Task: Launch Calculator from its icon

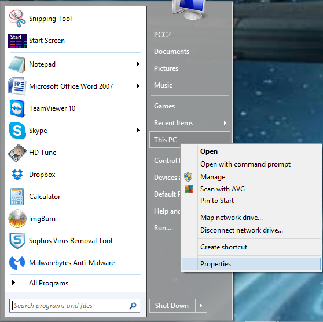Action: (x=17, y=197)
